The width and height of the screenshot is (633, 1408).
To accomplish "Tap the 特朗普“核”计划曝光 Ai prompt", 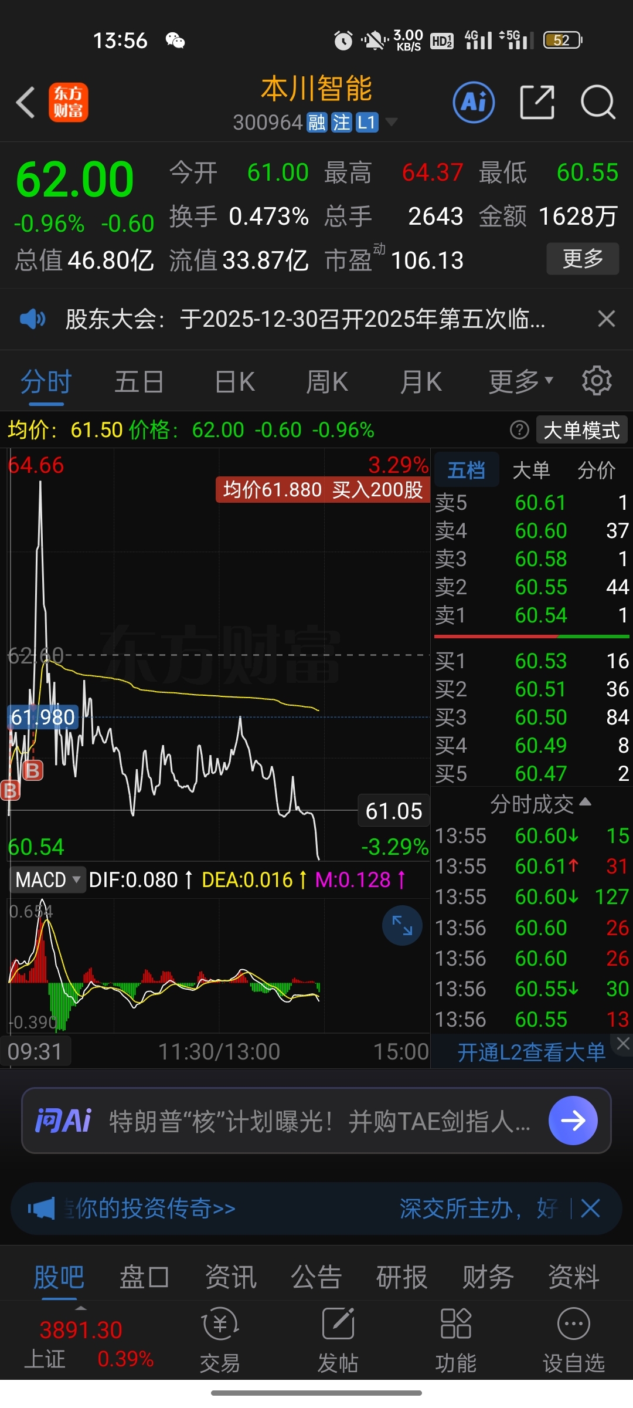I will (x=320, y=1121).
